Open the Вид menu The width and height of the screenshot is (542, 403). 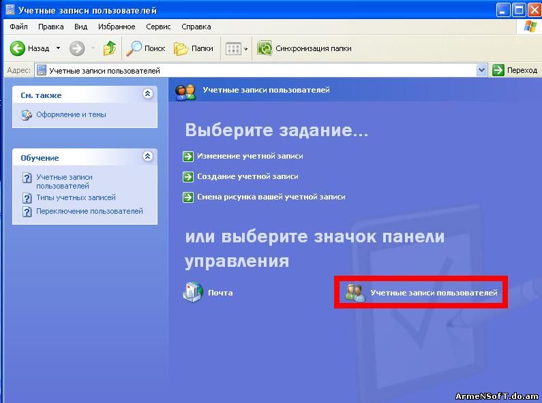[x=80, y=27]
